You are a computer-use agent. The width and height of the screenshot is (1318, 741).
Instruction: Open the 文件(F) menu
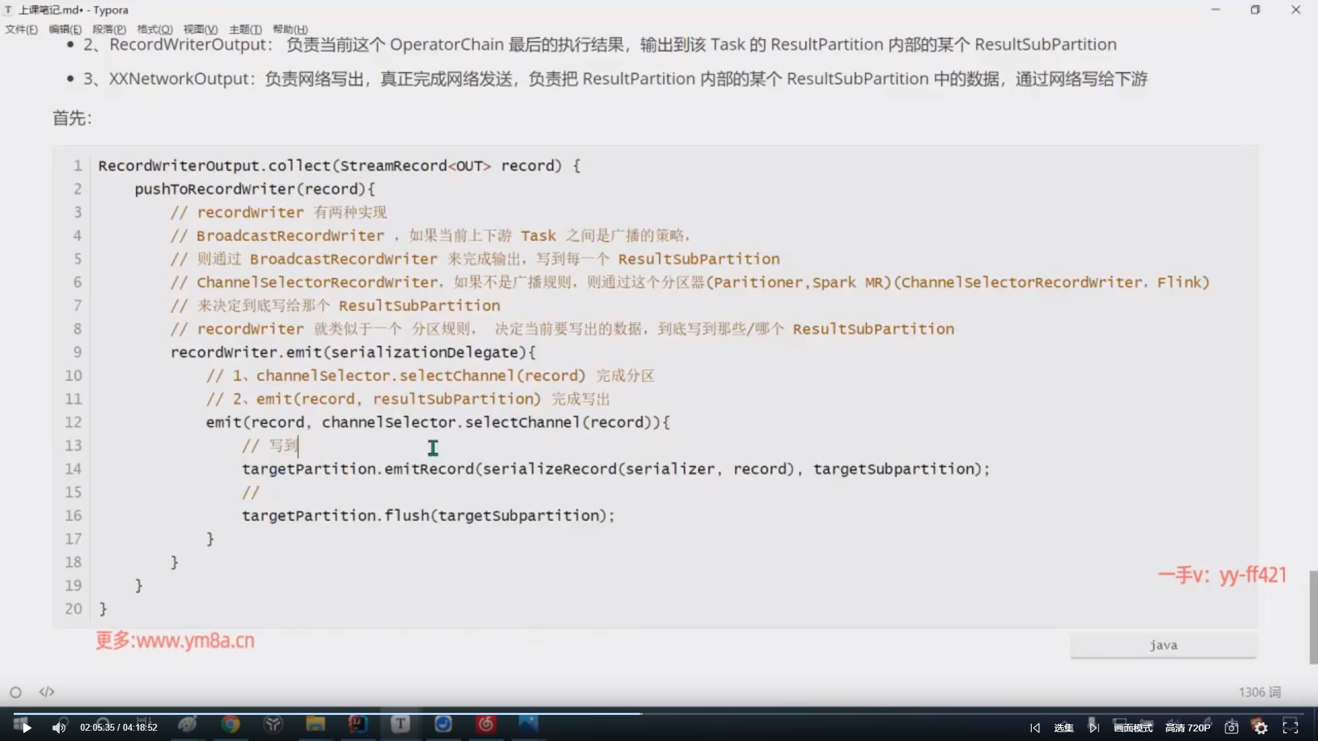(21, 30)
